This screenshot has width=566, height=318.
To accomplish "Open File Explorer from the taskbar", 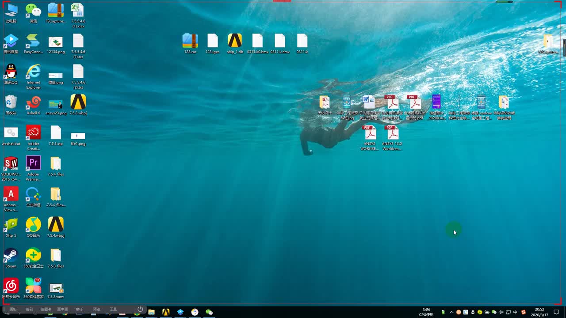I will pos(151,312).
